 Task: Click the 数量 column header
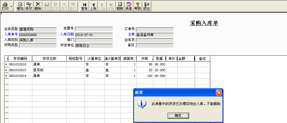coord(160,58)
